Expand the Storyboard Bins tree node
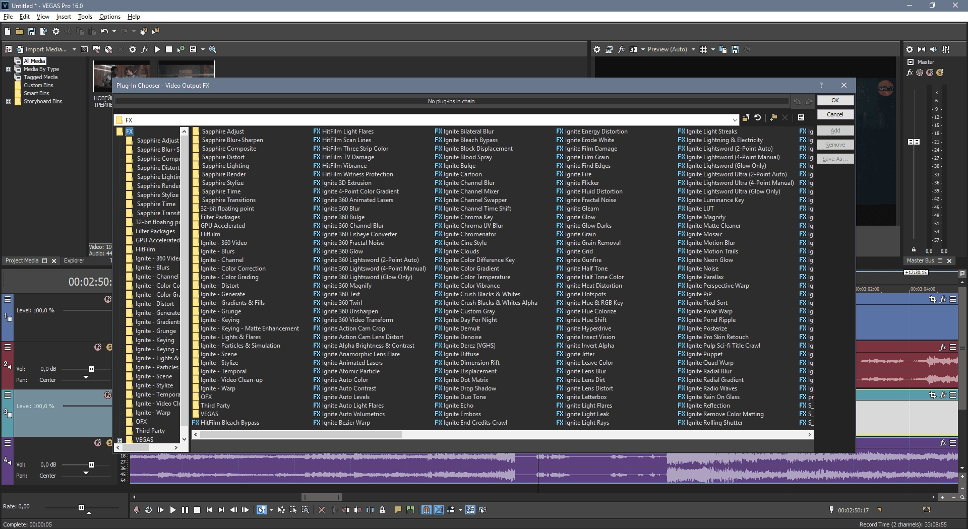The width and height of the screenshot is (968, 529). click(8, 101)
